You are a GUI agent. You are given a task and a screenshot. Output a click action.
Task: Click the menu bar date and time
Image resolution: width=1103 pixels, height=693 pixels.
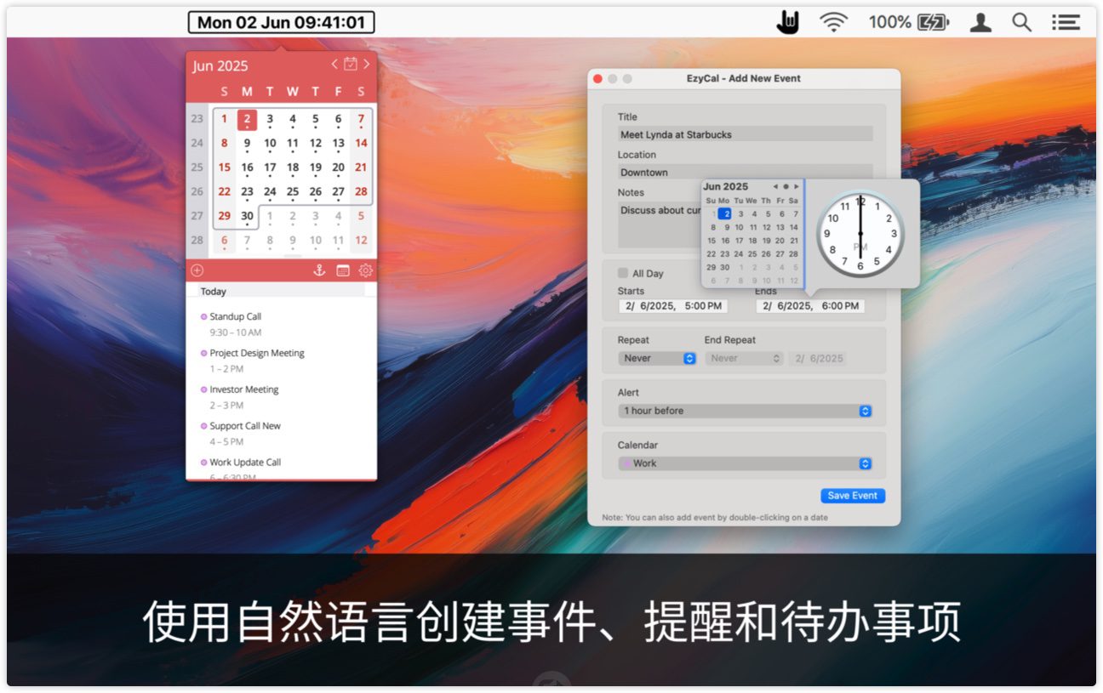click(x=281, y=22)
